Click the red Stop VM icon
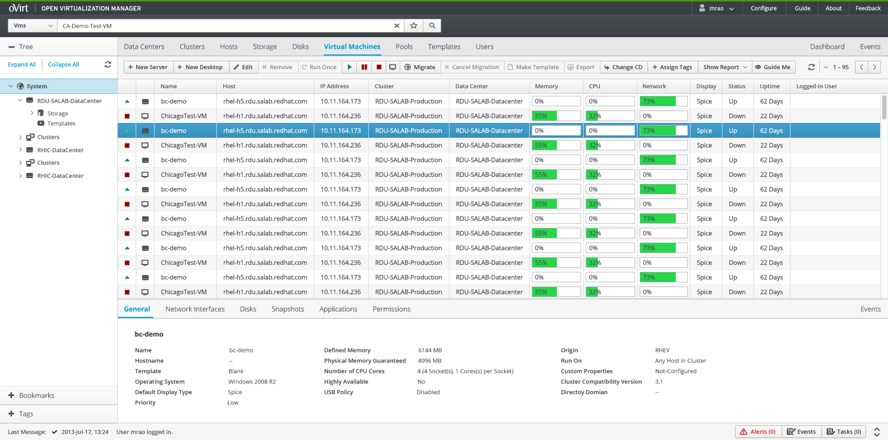Image resolution: width=888 pixels, height=440 pixels. click(x=379, y=67)
